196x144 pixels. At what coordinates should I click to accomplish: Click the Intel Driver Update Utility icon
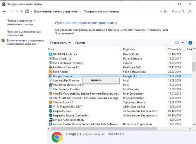click(50, 85)
